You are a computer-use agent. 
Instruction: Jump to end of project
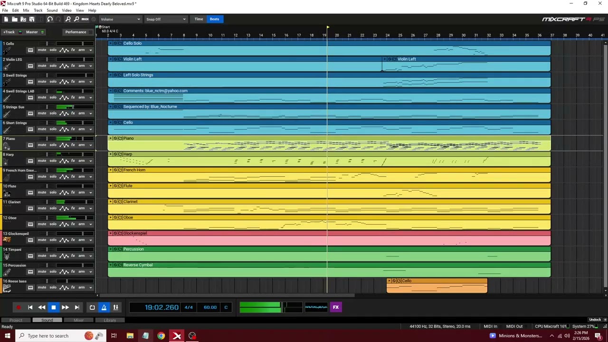click(x=77, y=307)
